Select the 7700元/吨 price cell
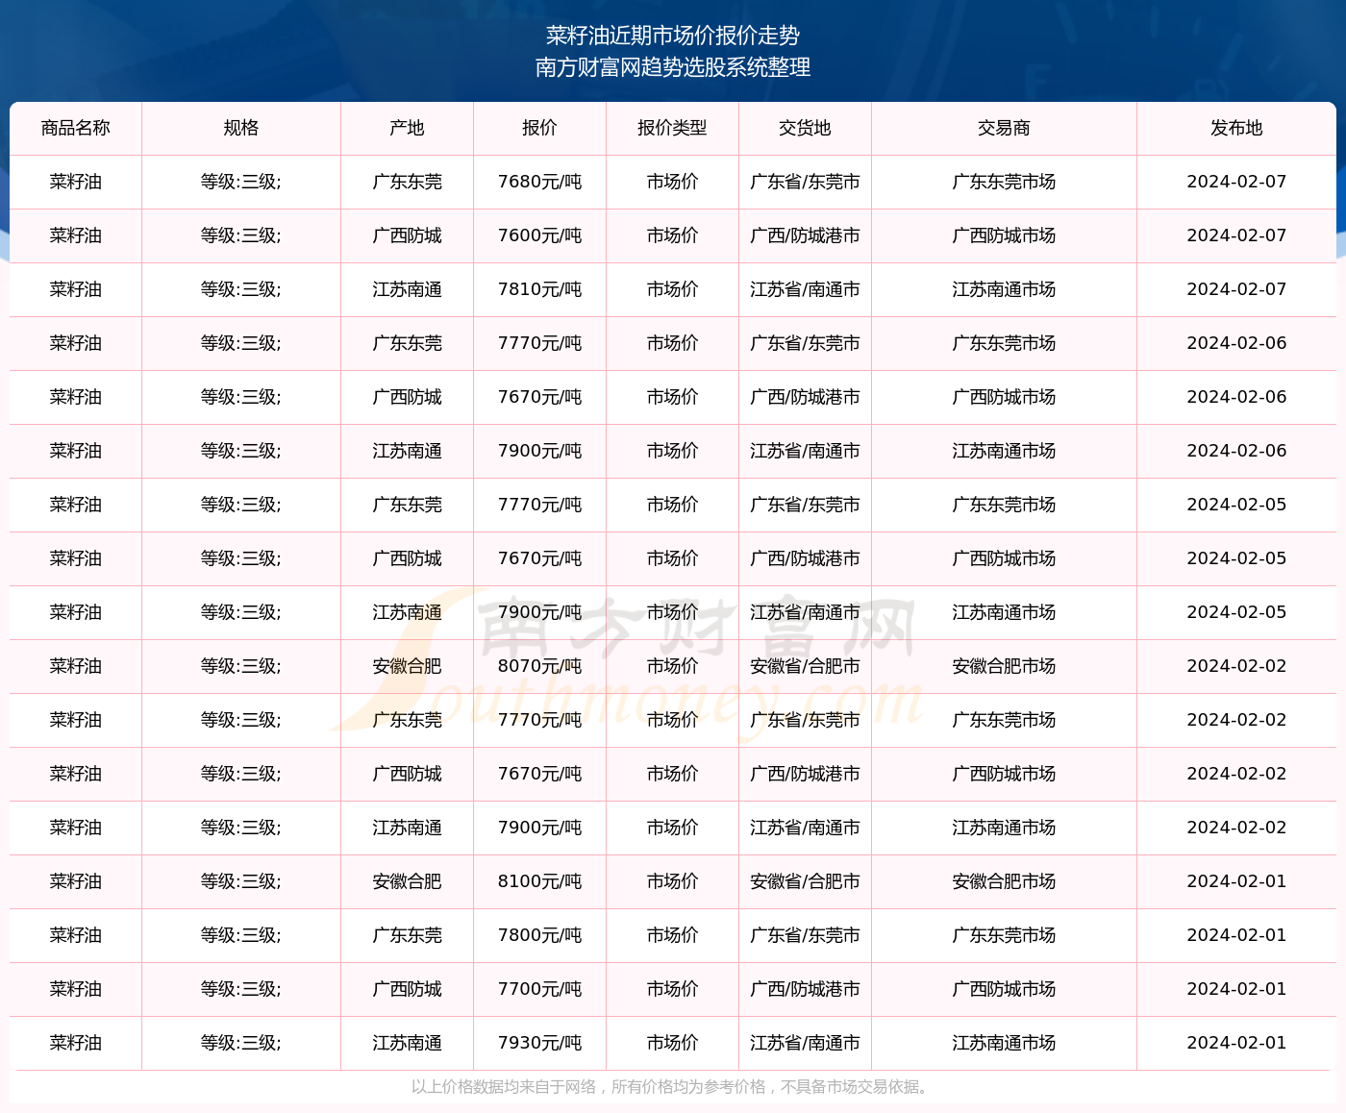This screenshot has width=1346, height=1113. pos(540,989)
